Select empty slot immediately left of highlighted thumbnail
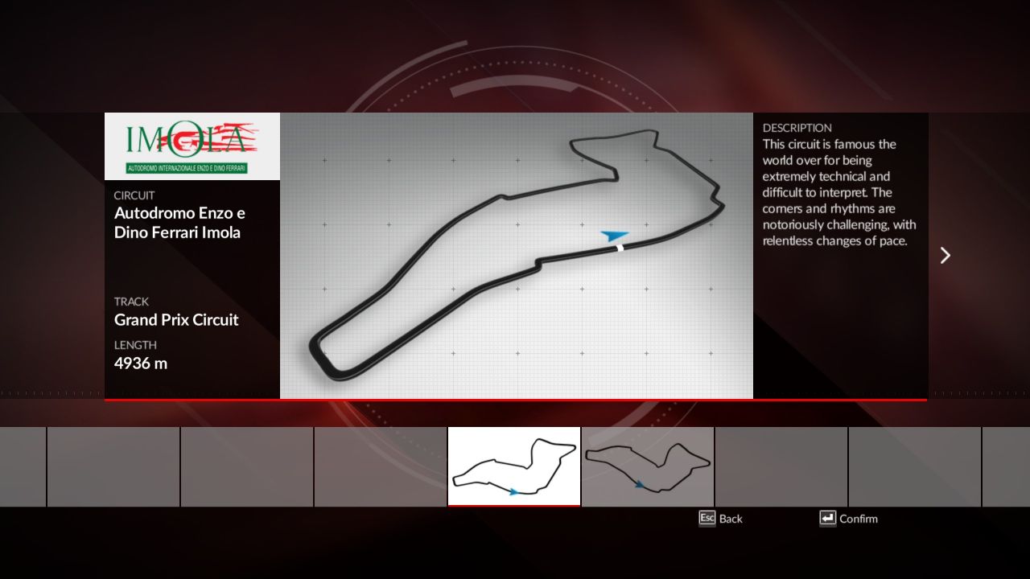The width and height of the screenshot is (1030, 579). [x=380, y=466]
